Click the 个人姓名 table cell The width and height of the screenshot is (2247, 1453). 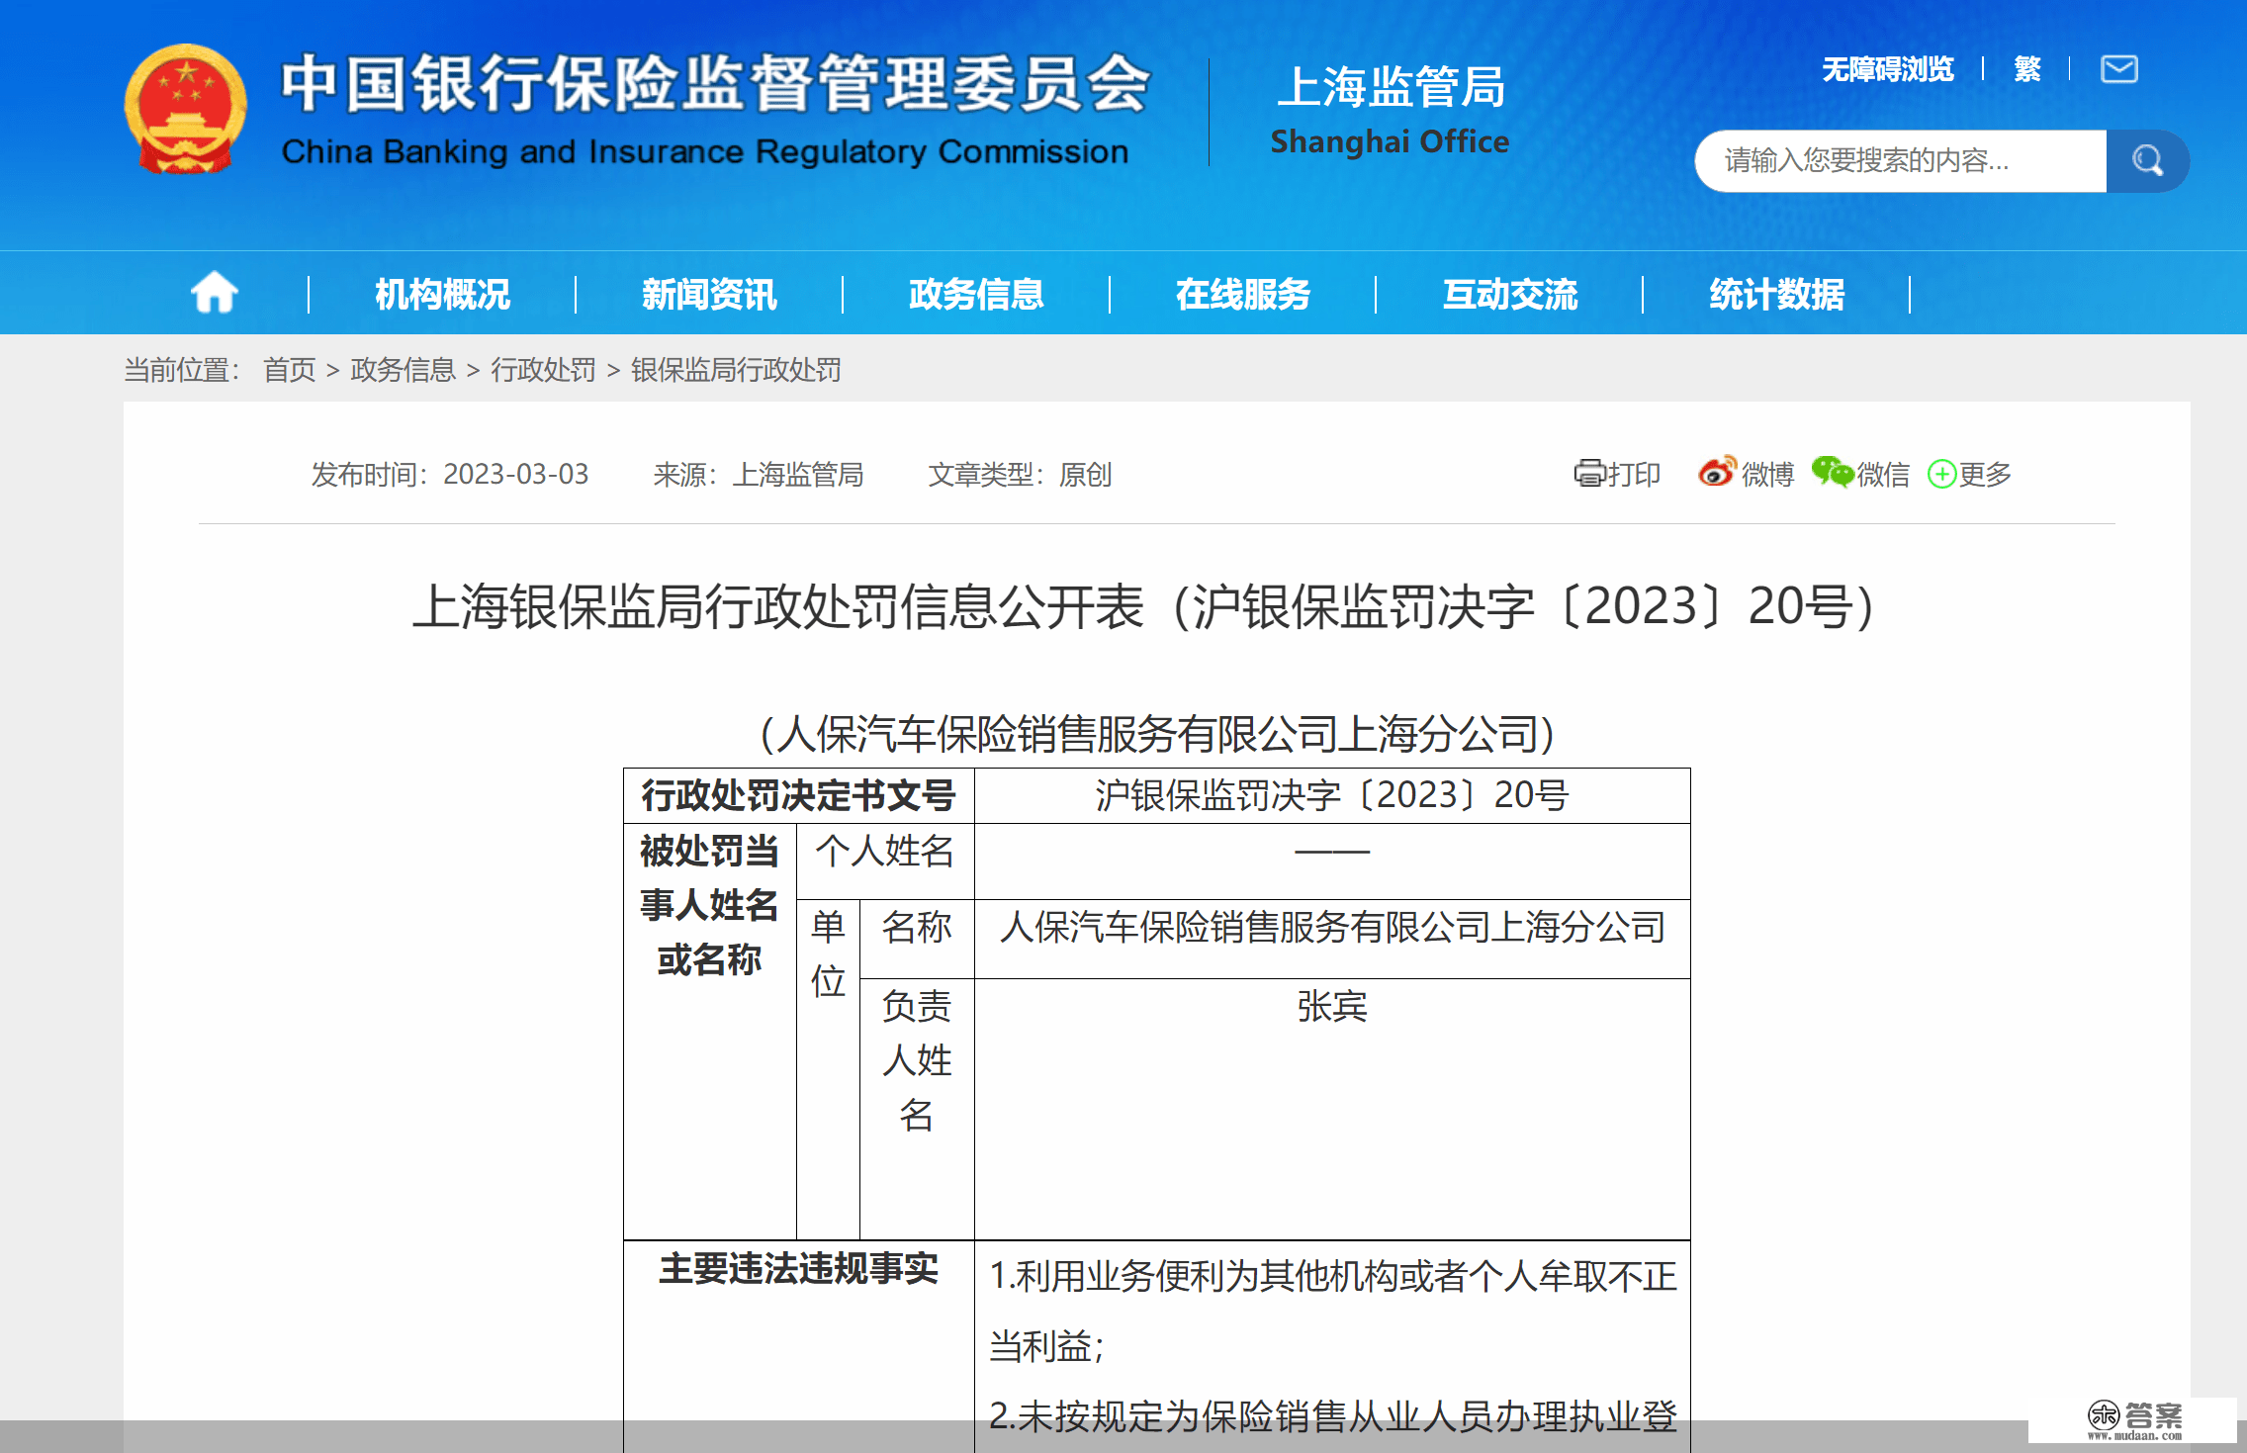(885, 861)
